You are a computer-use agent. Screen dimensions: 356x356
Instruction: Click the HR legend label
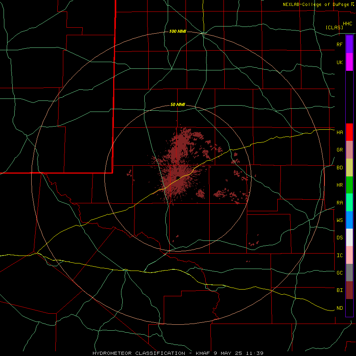point(339,185)
